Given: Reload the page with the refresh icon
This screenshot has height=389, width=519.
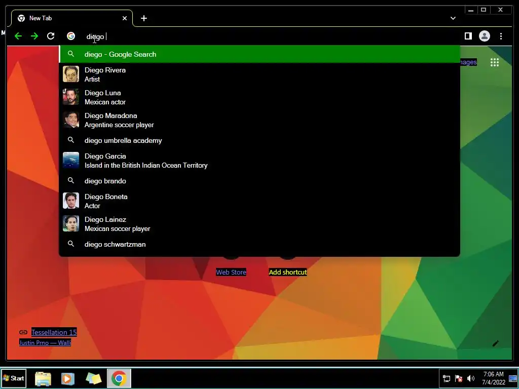Looking at the screenshot, I should pos(51,36).
